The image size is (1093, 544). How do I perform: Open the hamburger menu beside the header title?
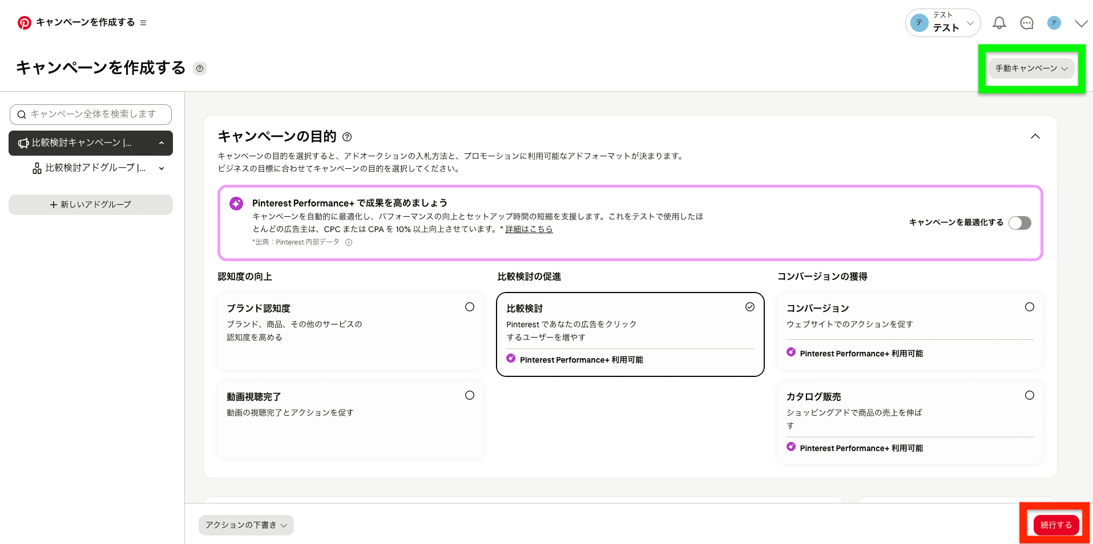[x=143, y=23]
